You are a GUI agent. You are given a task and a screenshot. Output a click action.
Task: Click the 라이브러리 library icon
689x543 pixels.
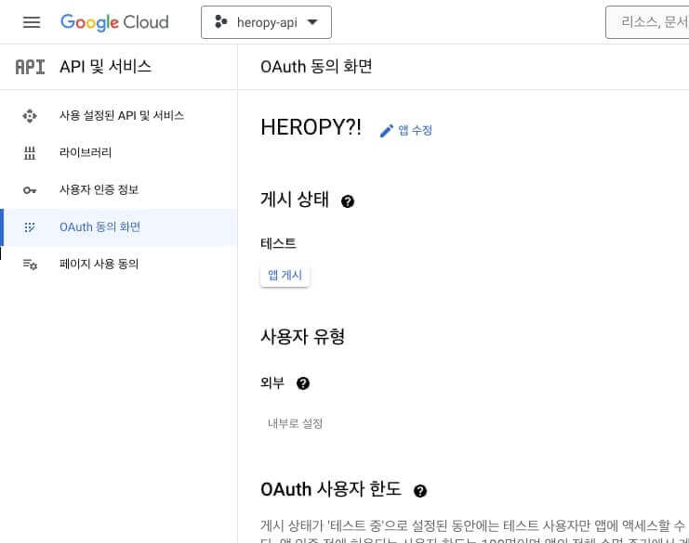30,153
